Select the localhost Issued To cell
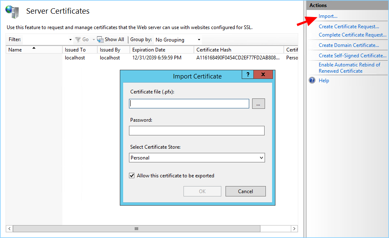The image size is (389, 238). [75, 58]
